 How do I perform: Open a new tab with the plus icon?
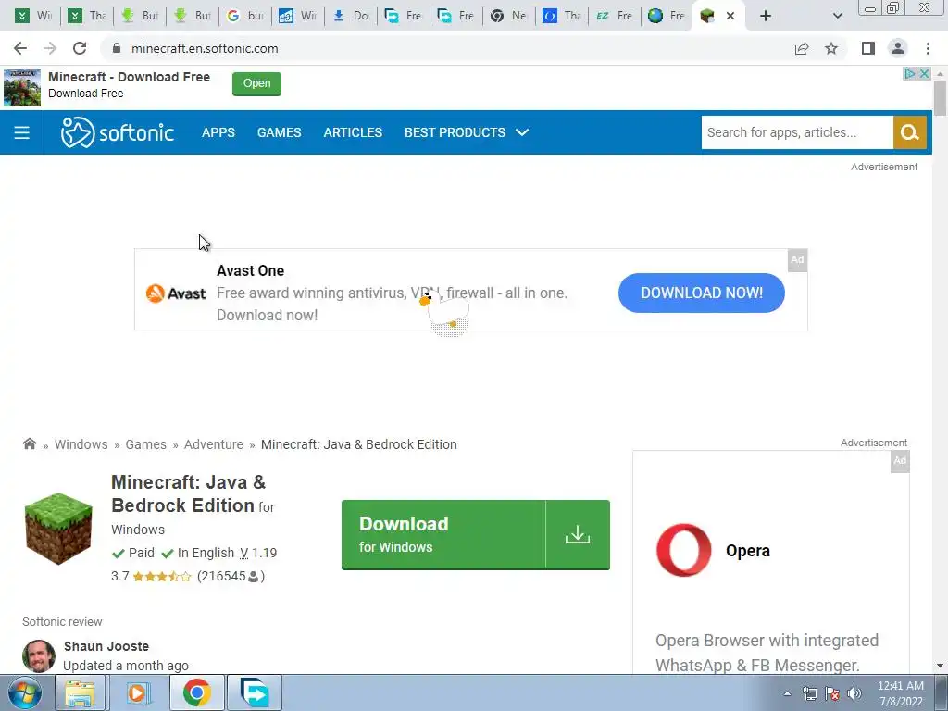click(x=766, y=16)
